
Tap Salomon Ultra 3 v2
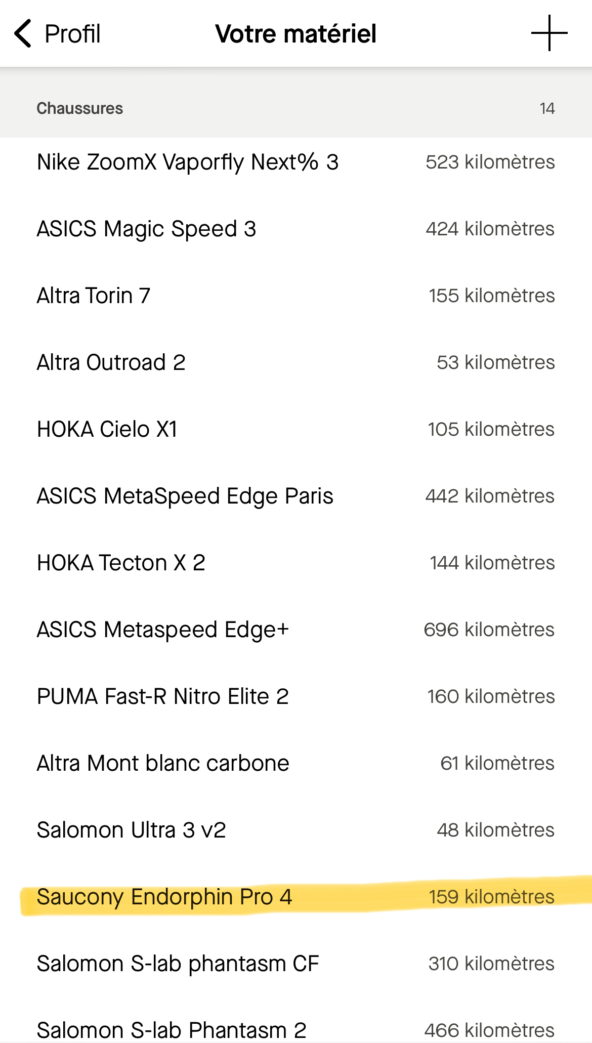(131, 830)
